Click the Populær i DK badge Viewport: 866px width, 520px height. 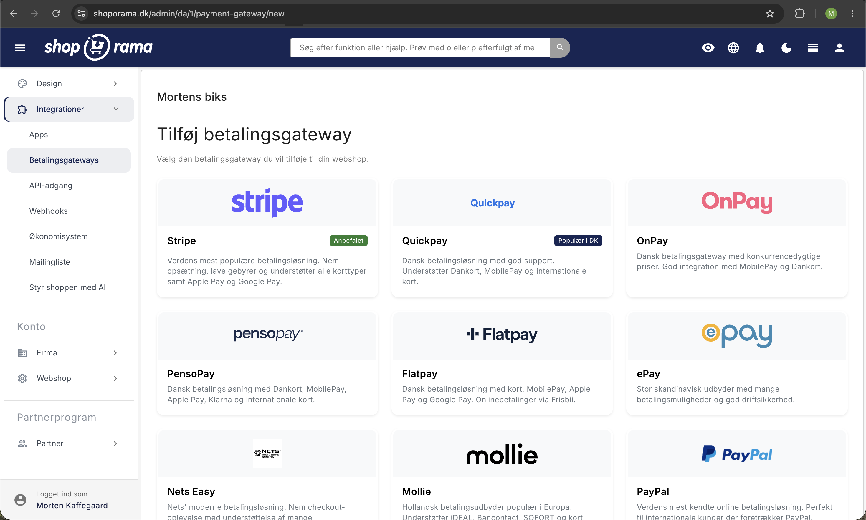coord(578,240)
